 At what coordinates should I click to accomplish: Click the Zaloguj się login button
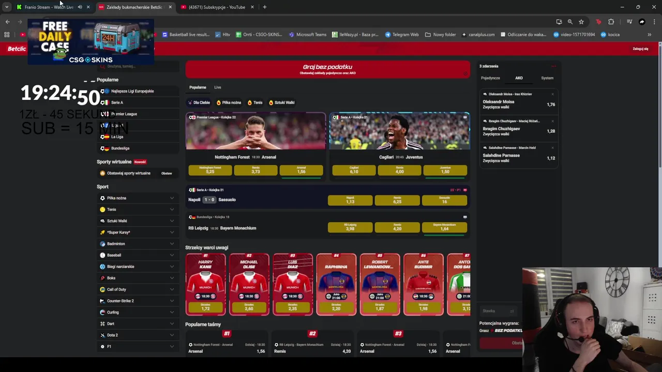640,49
